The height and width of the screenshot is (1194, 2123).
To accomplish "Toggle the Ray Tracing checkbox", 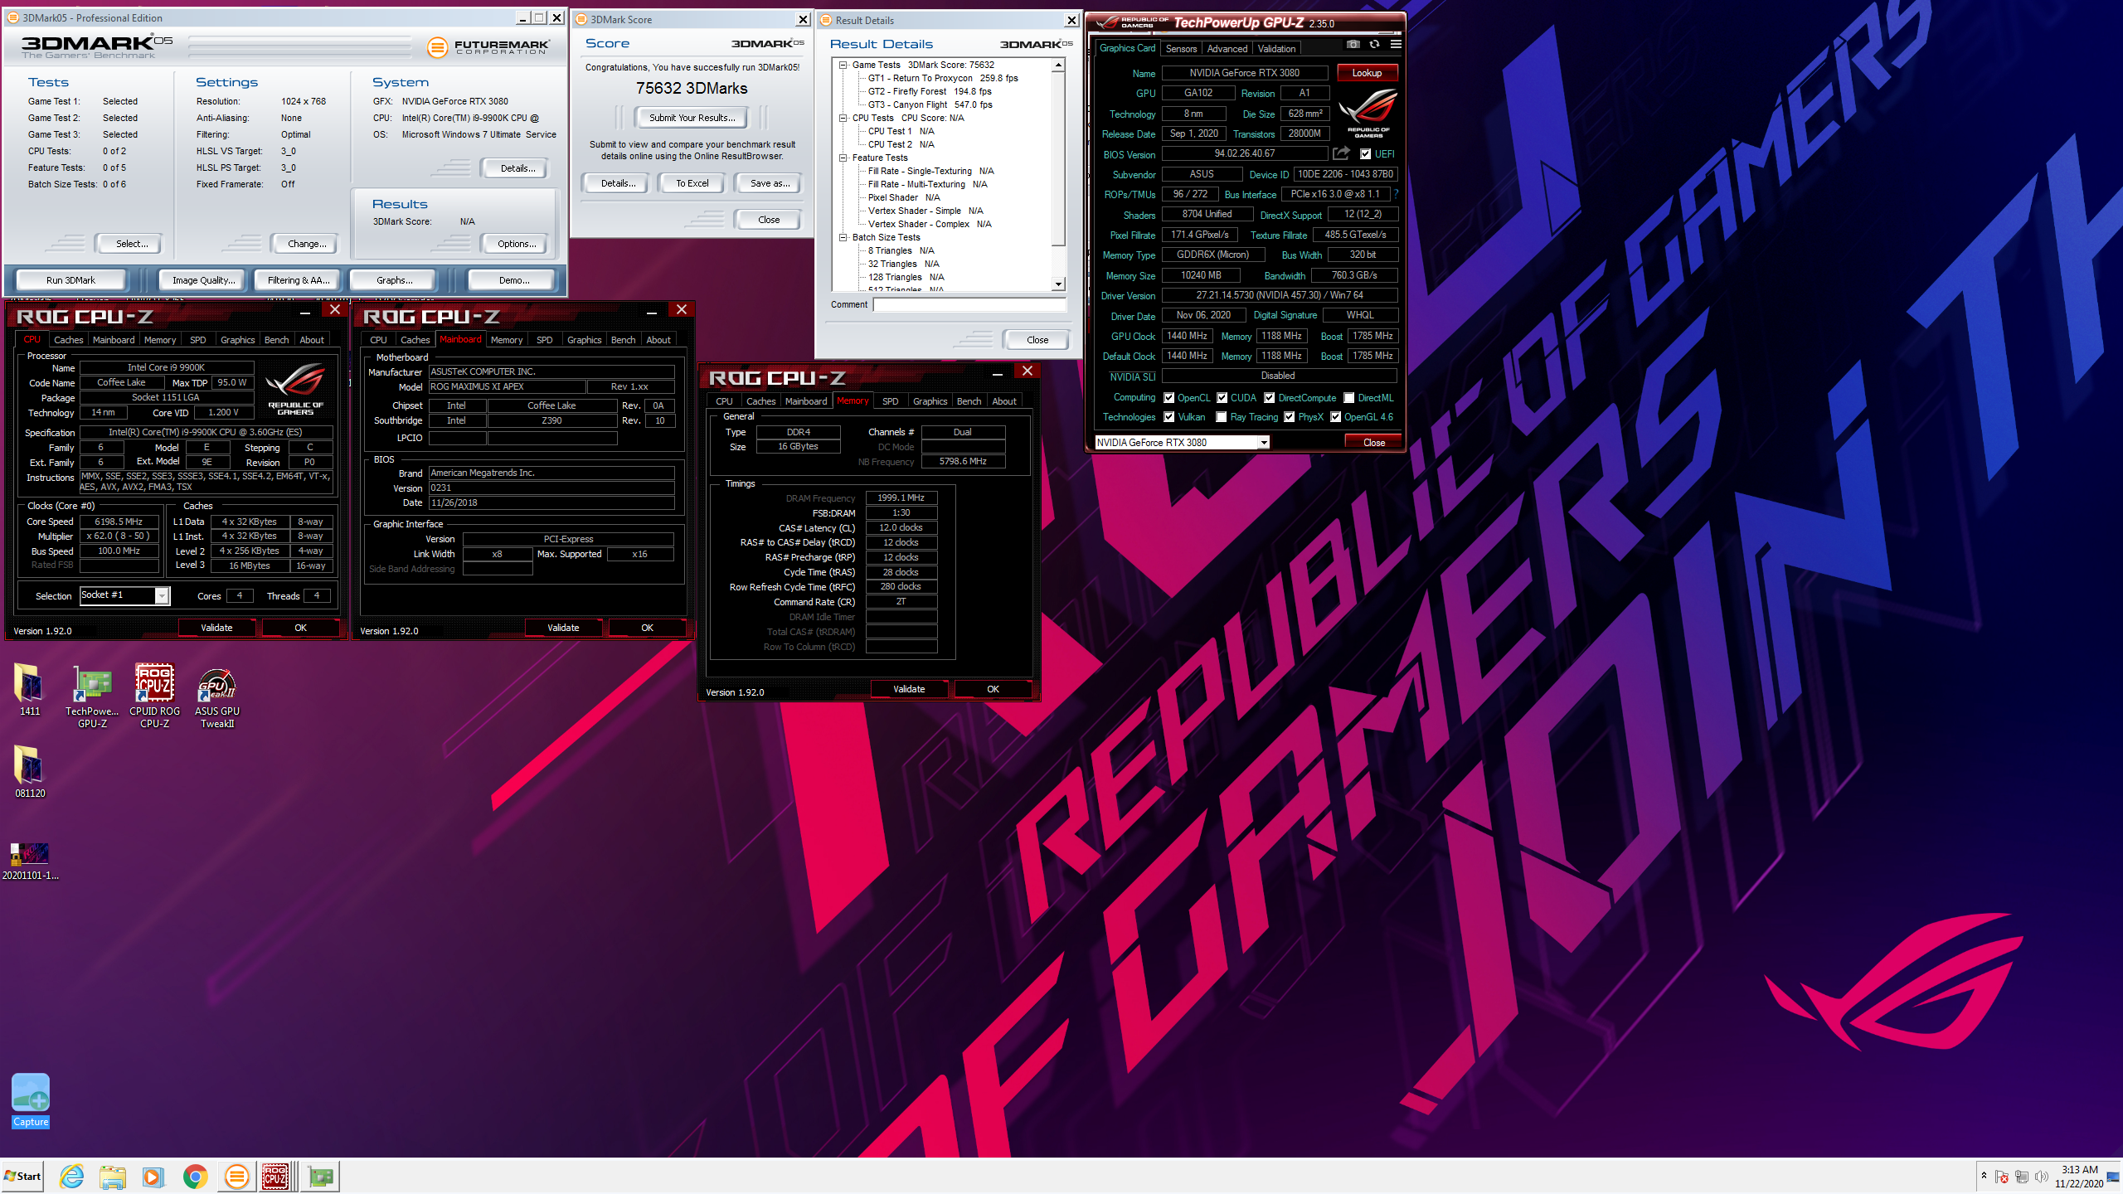I will [1221, 417].
